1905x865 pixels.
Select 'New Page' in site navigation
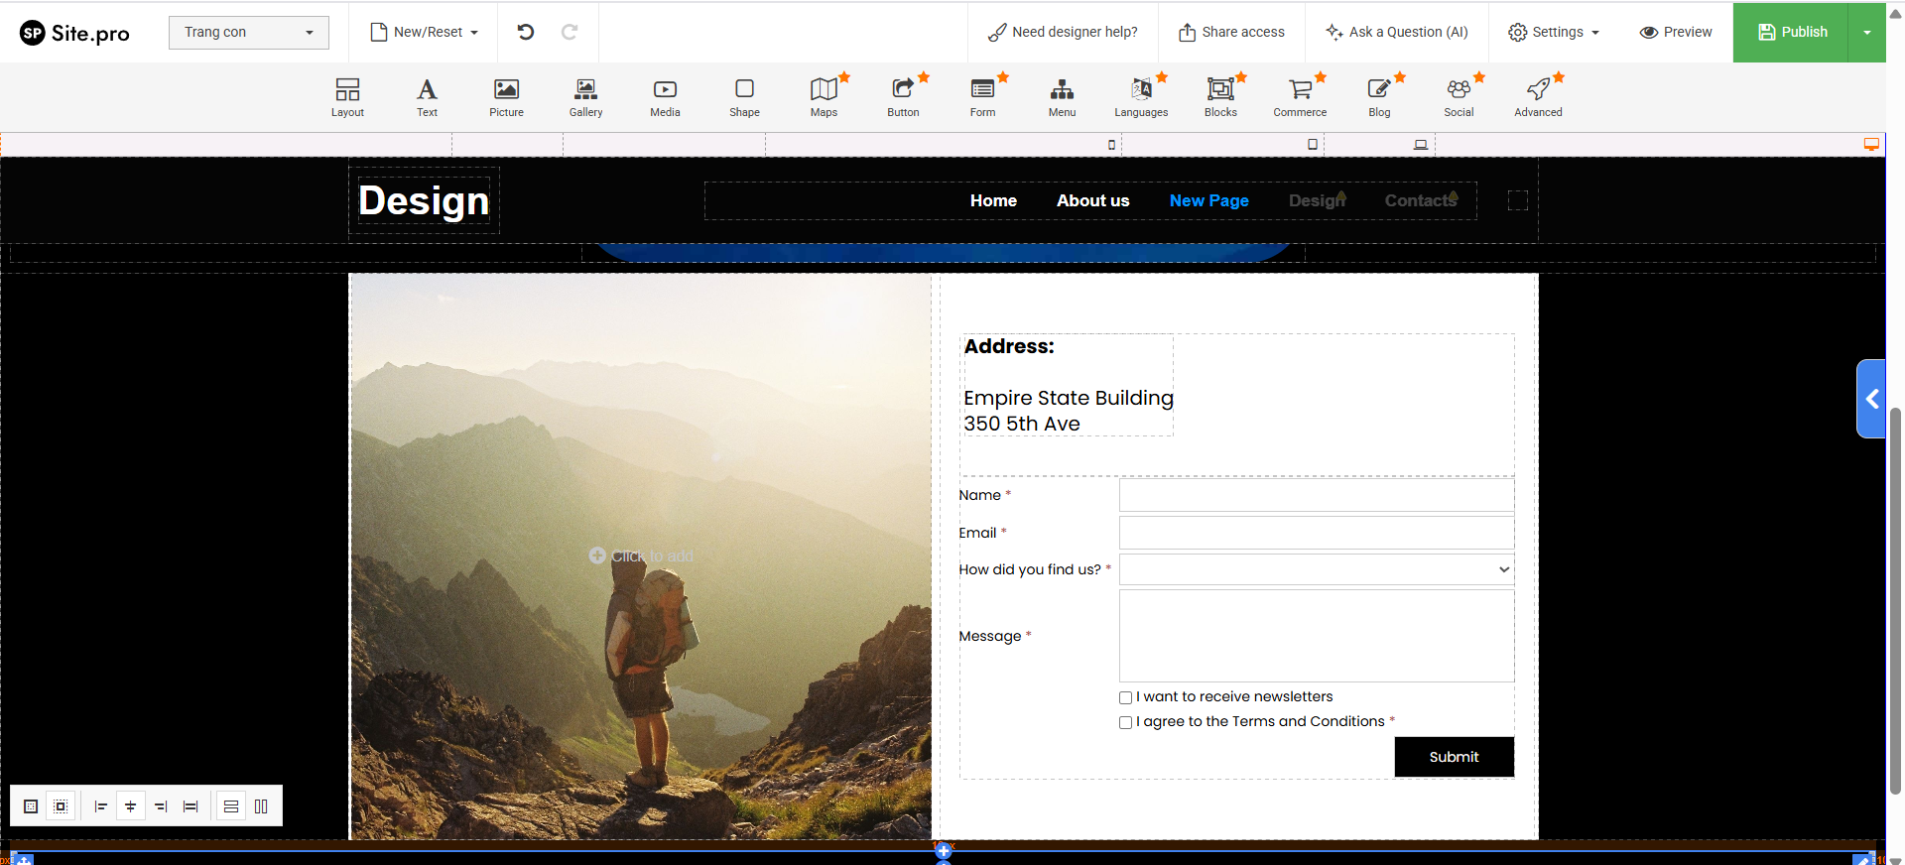click(1208, 200)
